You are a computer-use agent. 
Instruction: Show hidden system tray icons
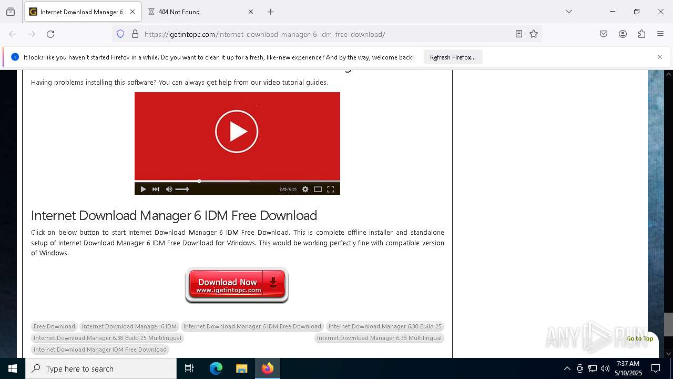(567, 368)
